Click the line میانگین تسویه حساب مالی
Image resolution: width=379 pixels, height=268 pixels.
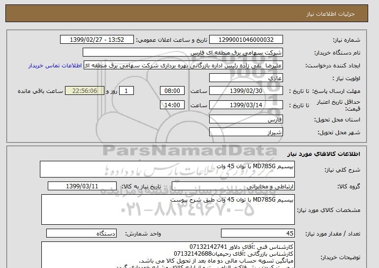point(217,261)
